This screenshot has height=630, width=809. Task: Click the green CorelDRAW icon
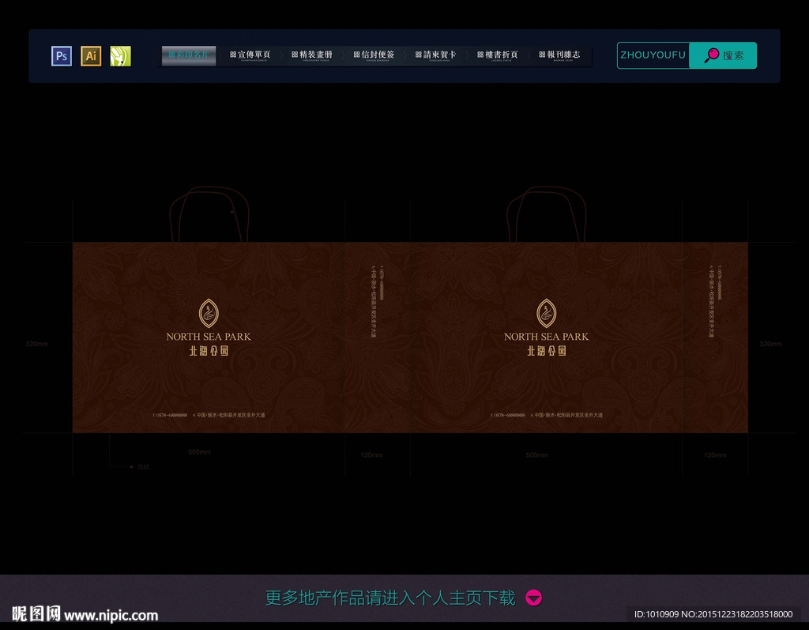tap(120, 56)
